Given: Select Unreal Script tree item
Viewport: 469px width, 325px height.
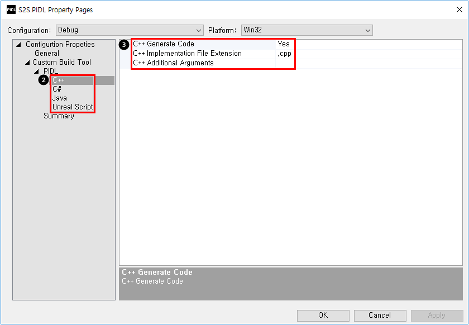Looking at the screenshot, I should pos(73,107).
